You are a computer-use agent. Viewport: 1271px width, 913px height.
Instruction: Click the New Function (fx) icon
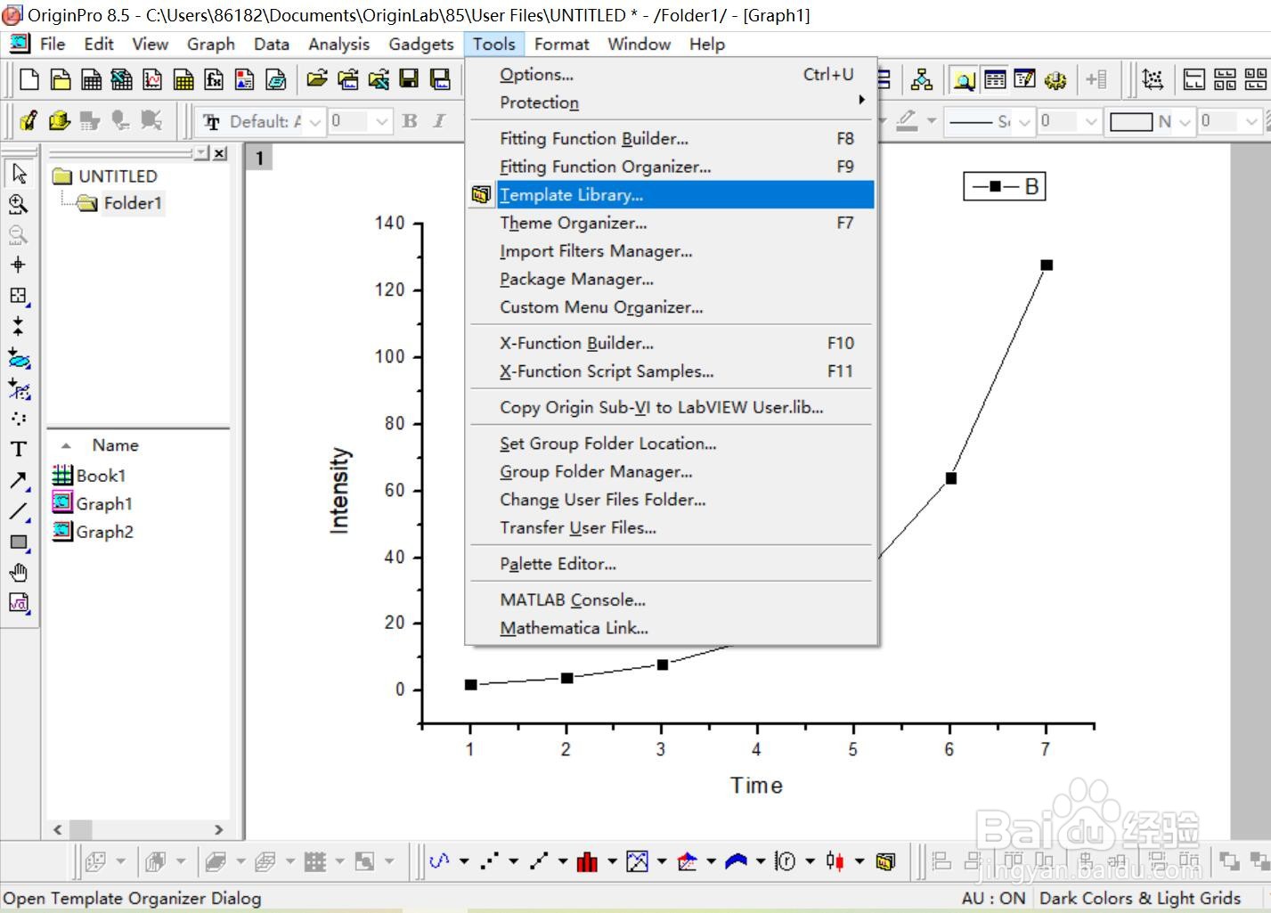point(214,80)
